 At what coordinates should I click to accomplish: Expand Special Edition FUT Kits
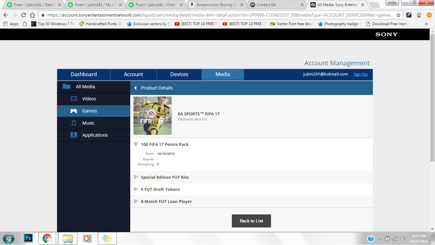(x=136, y=177)
